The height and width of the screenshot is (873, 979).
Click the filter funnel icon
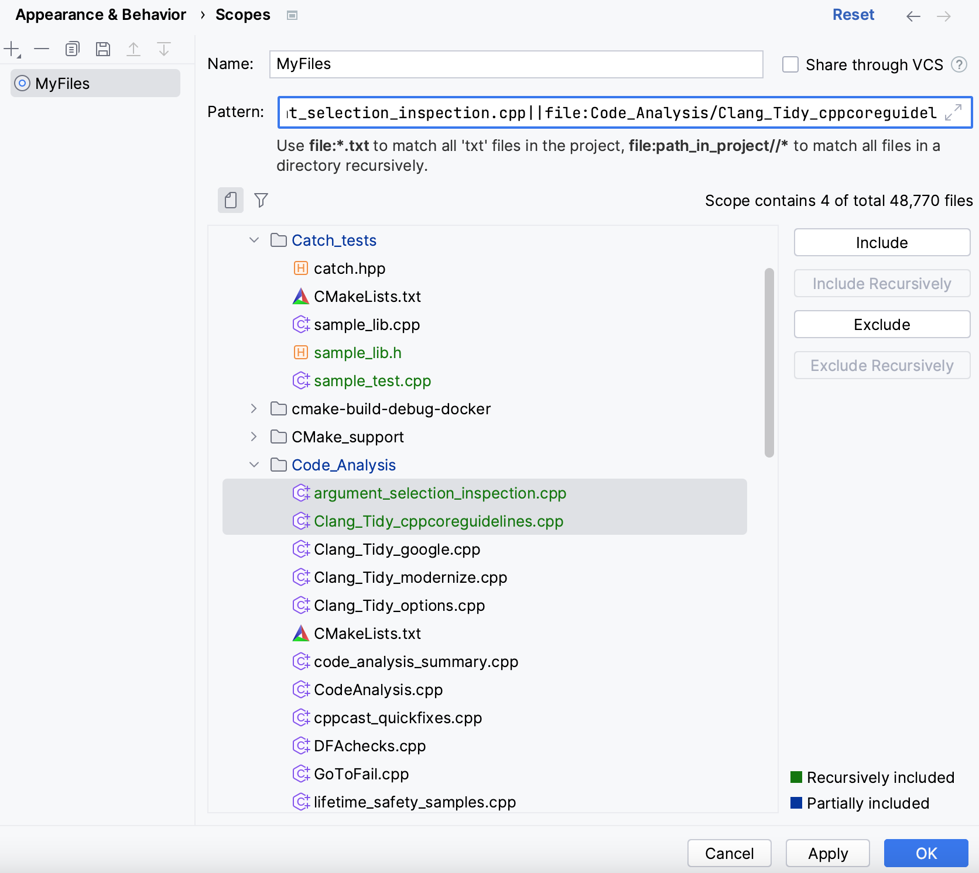[261, 200]
